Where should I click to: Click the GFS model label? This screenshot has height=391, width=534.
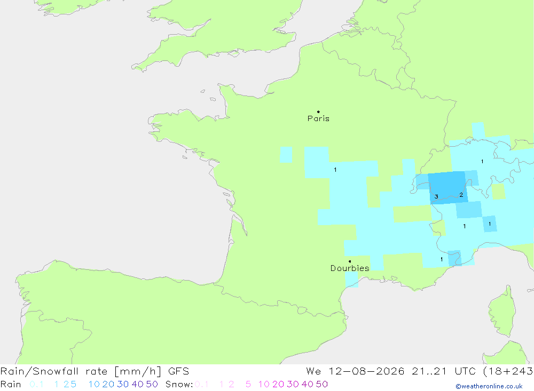[x=178, y=371]
